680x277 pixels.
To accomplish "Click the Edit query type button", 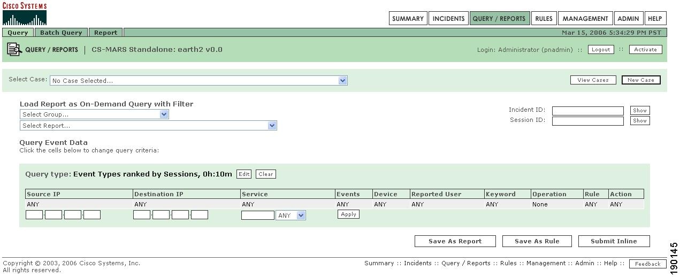I will tap(244, 174).
